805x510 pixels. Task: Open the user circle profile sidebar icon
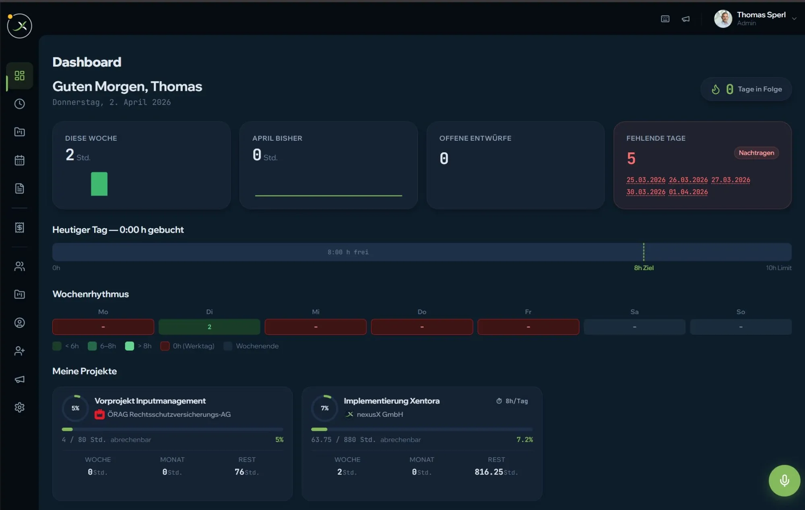(x=19, y=323)
